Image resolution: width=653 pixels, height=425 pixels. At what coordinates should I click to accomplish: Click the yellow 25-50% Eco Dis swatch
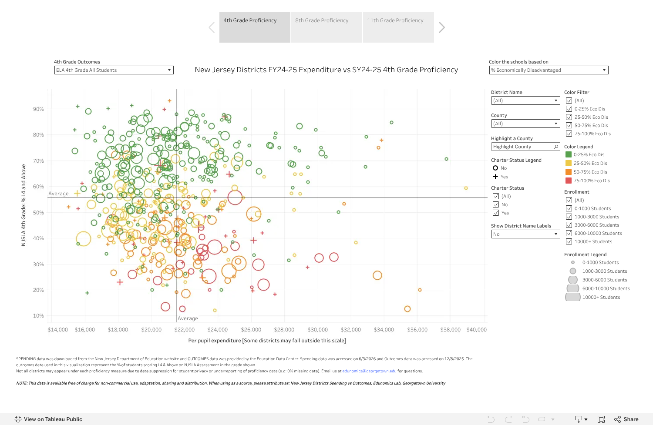pyautogui.click(x=568, y=163)
